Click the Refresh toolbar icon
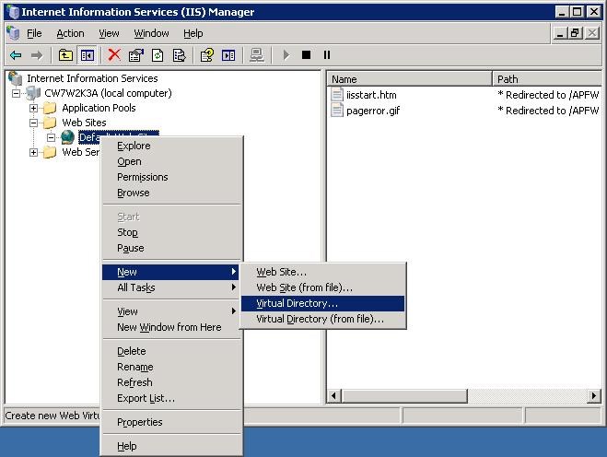 point(158,55)
